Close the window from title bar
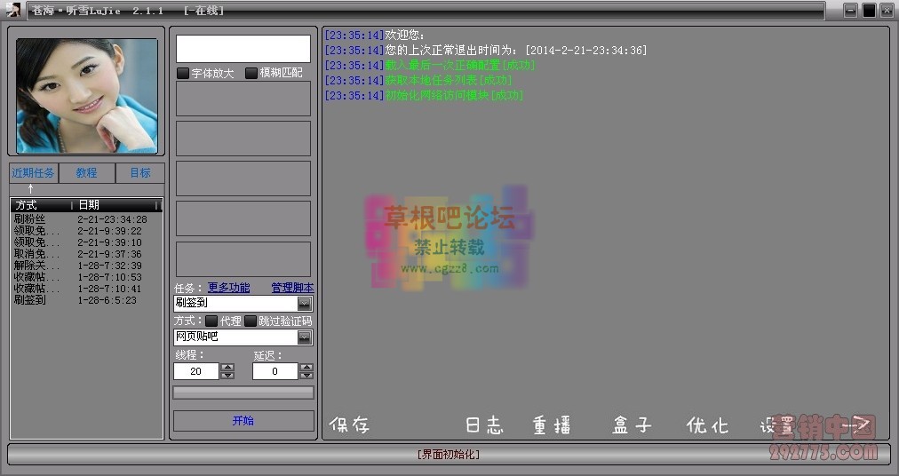Viewport: 899px width, 476px height. [887, 11]
